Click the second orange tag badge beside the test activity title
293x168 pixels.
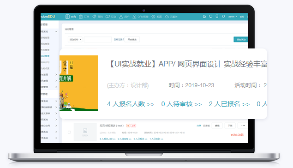tap(133, 126)
